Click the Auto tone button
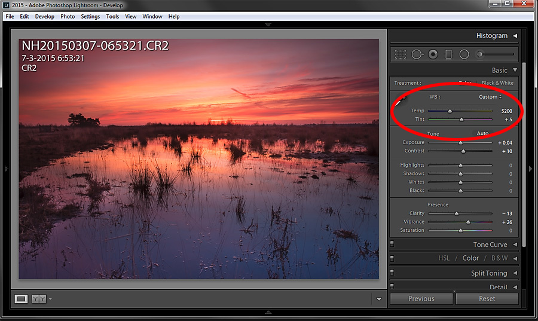 (482, 133)
